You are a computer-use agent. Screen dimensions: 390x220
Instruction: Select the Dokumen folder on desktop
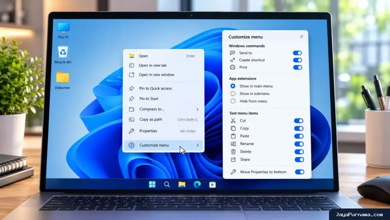[x=62, y=80]
